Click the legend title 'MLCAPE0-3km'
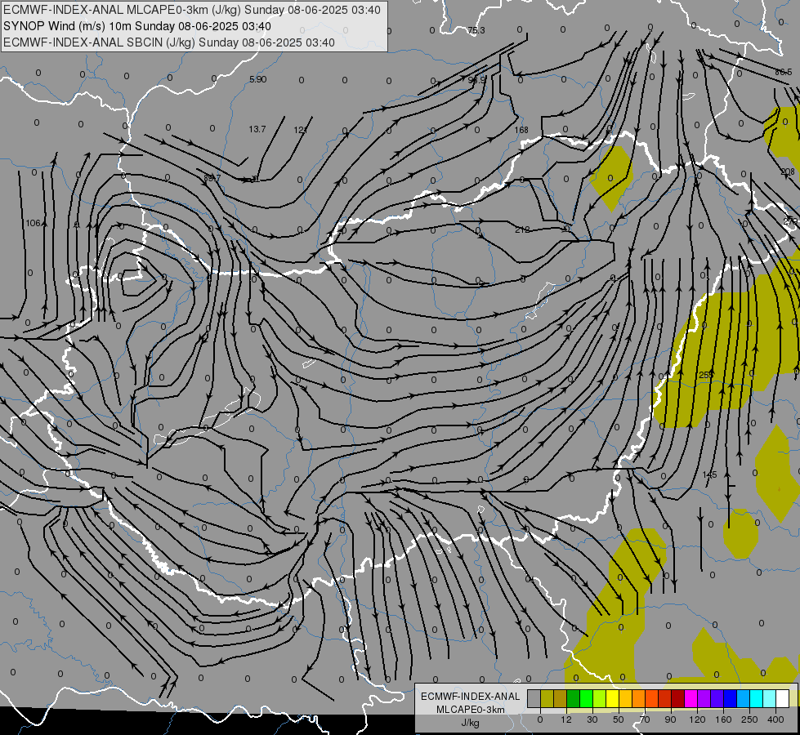The height and width of the screenshot is (735, 800). 471,710
